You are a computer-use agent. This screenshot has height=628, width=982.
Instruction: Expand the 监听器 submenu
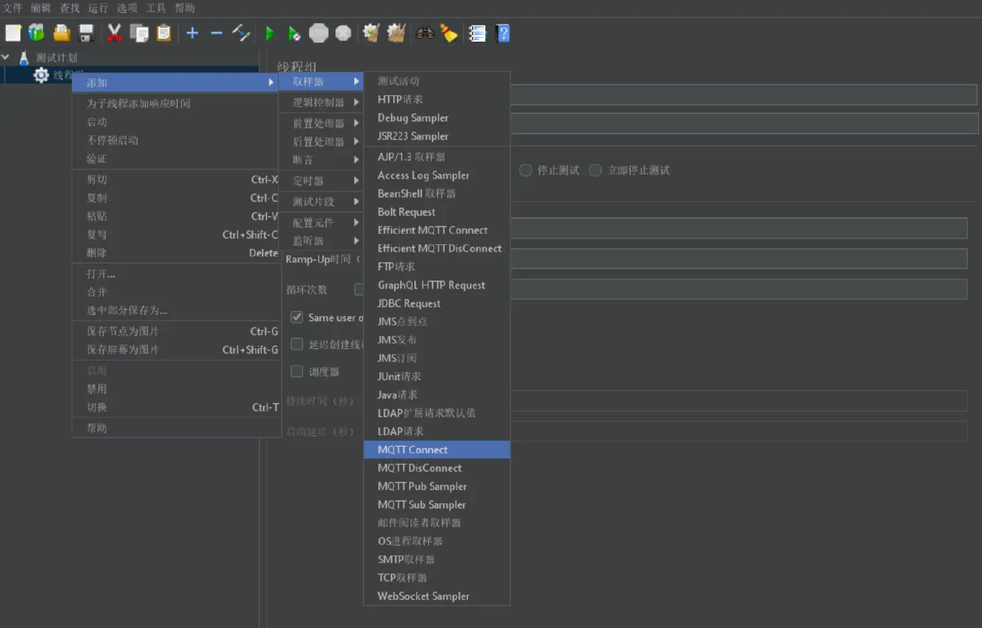(321, 240)
